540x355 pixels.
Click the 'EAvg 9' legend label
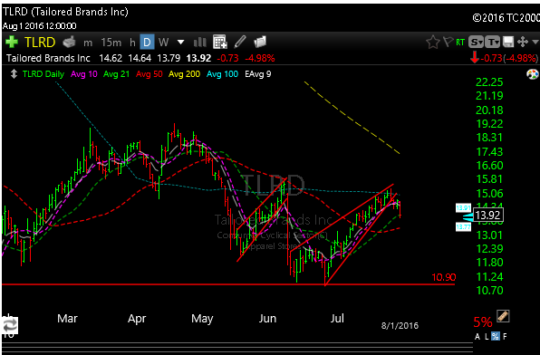click(258, 74)
